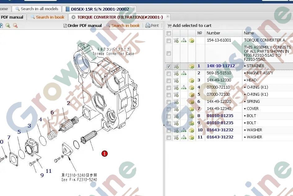Open package icon for O-RING 07000-72100

point(192,94)
